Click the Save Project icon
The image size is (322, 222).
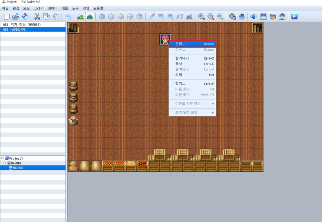[25, 16]
